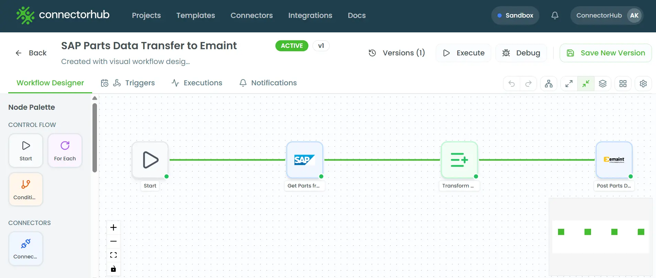The width and height of the screenshot is (656, 278).
Task: Go to the Connectors page
Action: (x=251, y=15)
